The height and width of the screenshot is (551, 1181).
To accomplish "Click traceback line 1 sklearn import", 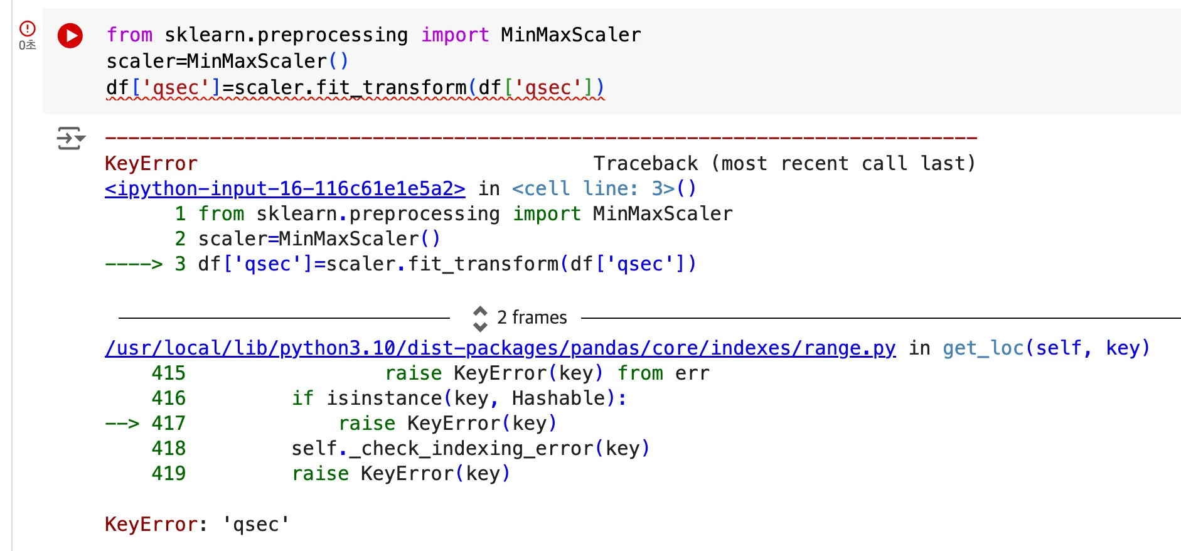I will click(454, 213).
